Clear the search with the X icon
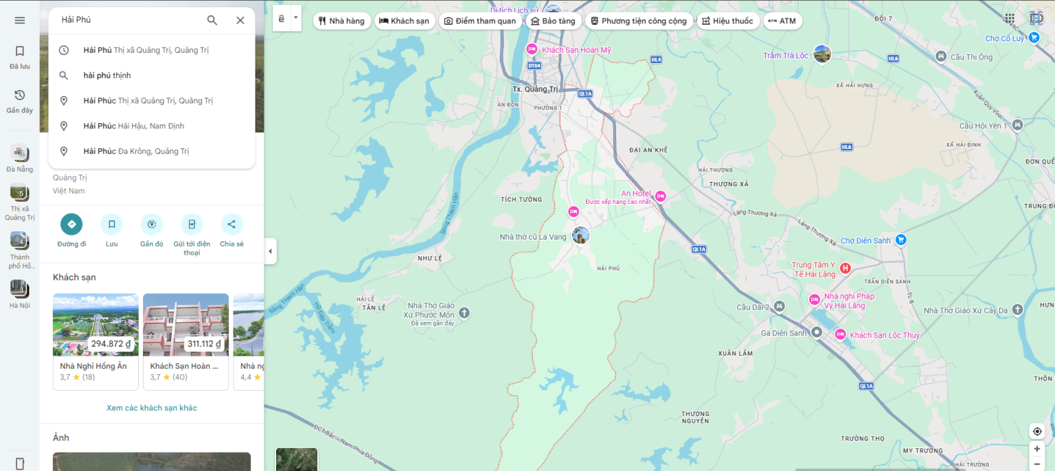The image size is (1055, 471). 240,21
